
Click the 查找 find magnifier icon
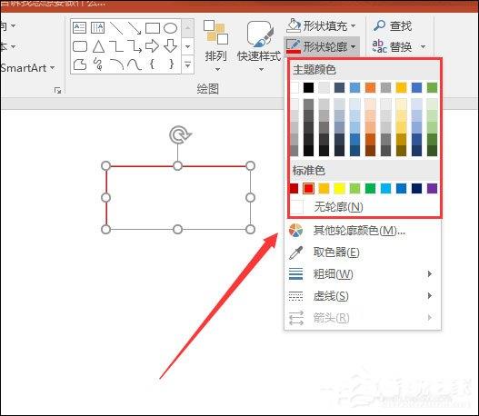[379, 25]
